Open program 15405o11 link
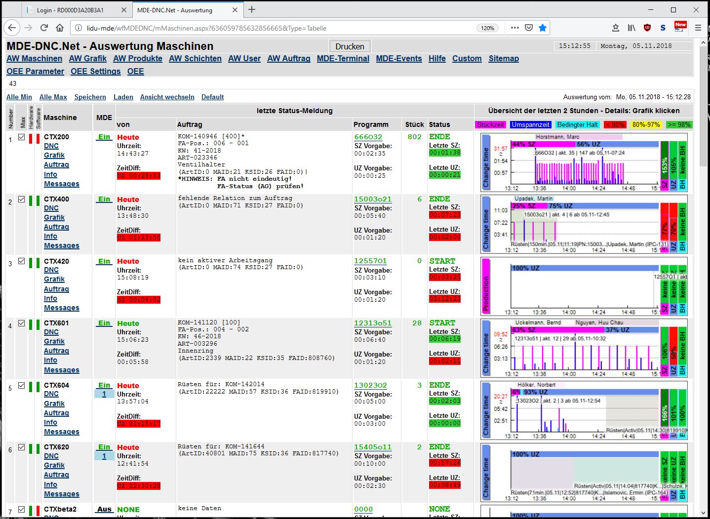Image resolution: width=710 pixels, height=519 pixels. coord(372,447)
